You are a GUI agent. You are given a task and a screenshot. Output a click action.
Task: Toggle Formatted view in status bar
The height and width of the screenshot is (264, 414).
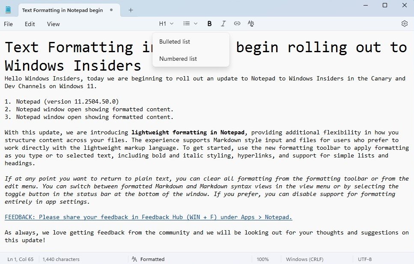148,259
